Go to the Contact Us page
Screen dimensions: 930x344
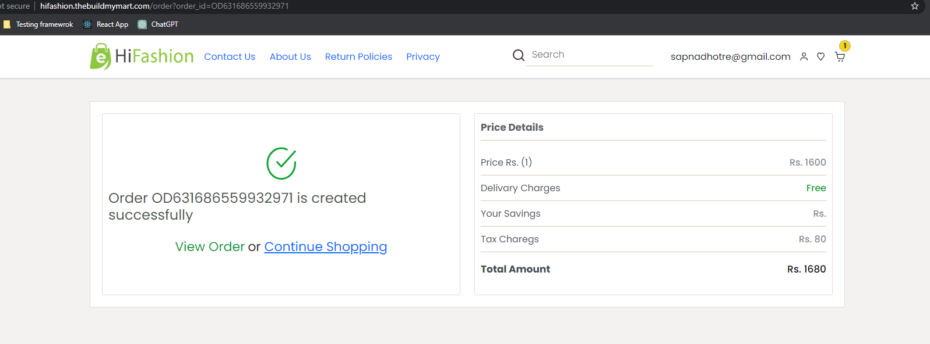tap(230, 56)
